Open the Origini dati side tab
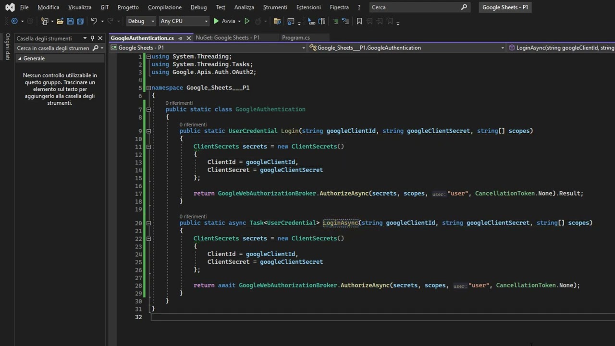The image size is (615, 346). click(7, 47)
